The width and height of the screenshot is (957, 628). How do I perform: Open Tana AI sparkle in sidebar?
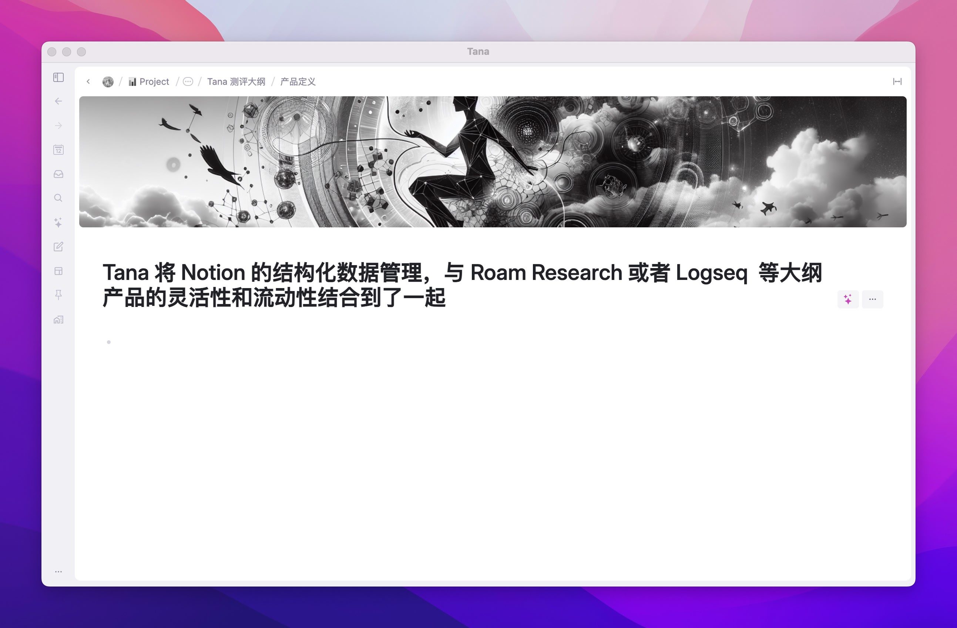tap(58, 223)
